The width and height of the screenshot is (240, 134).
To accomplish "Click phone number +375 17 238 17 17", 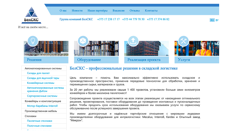I will (x=108, y=19).
